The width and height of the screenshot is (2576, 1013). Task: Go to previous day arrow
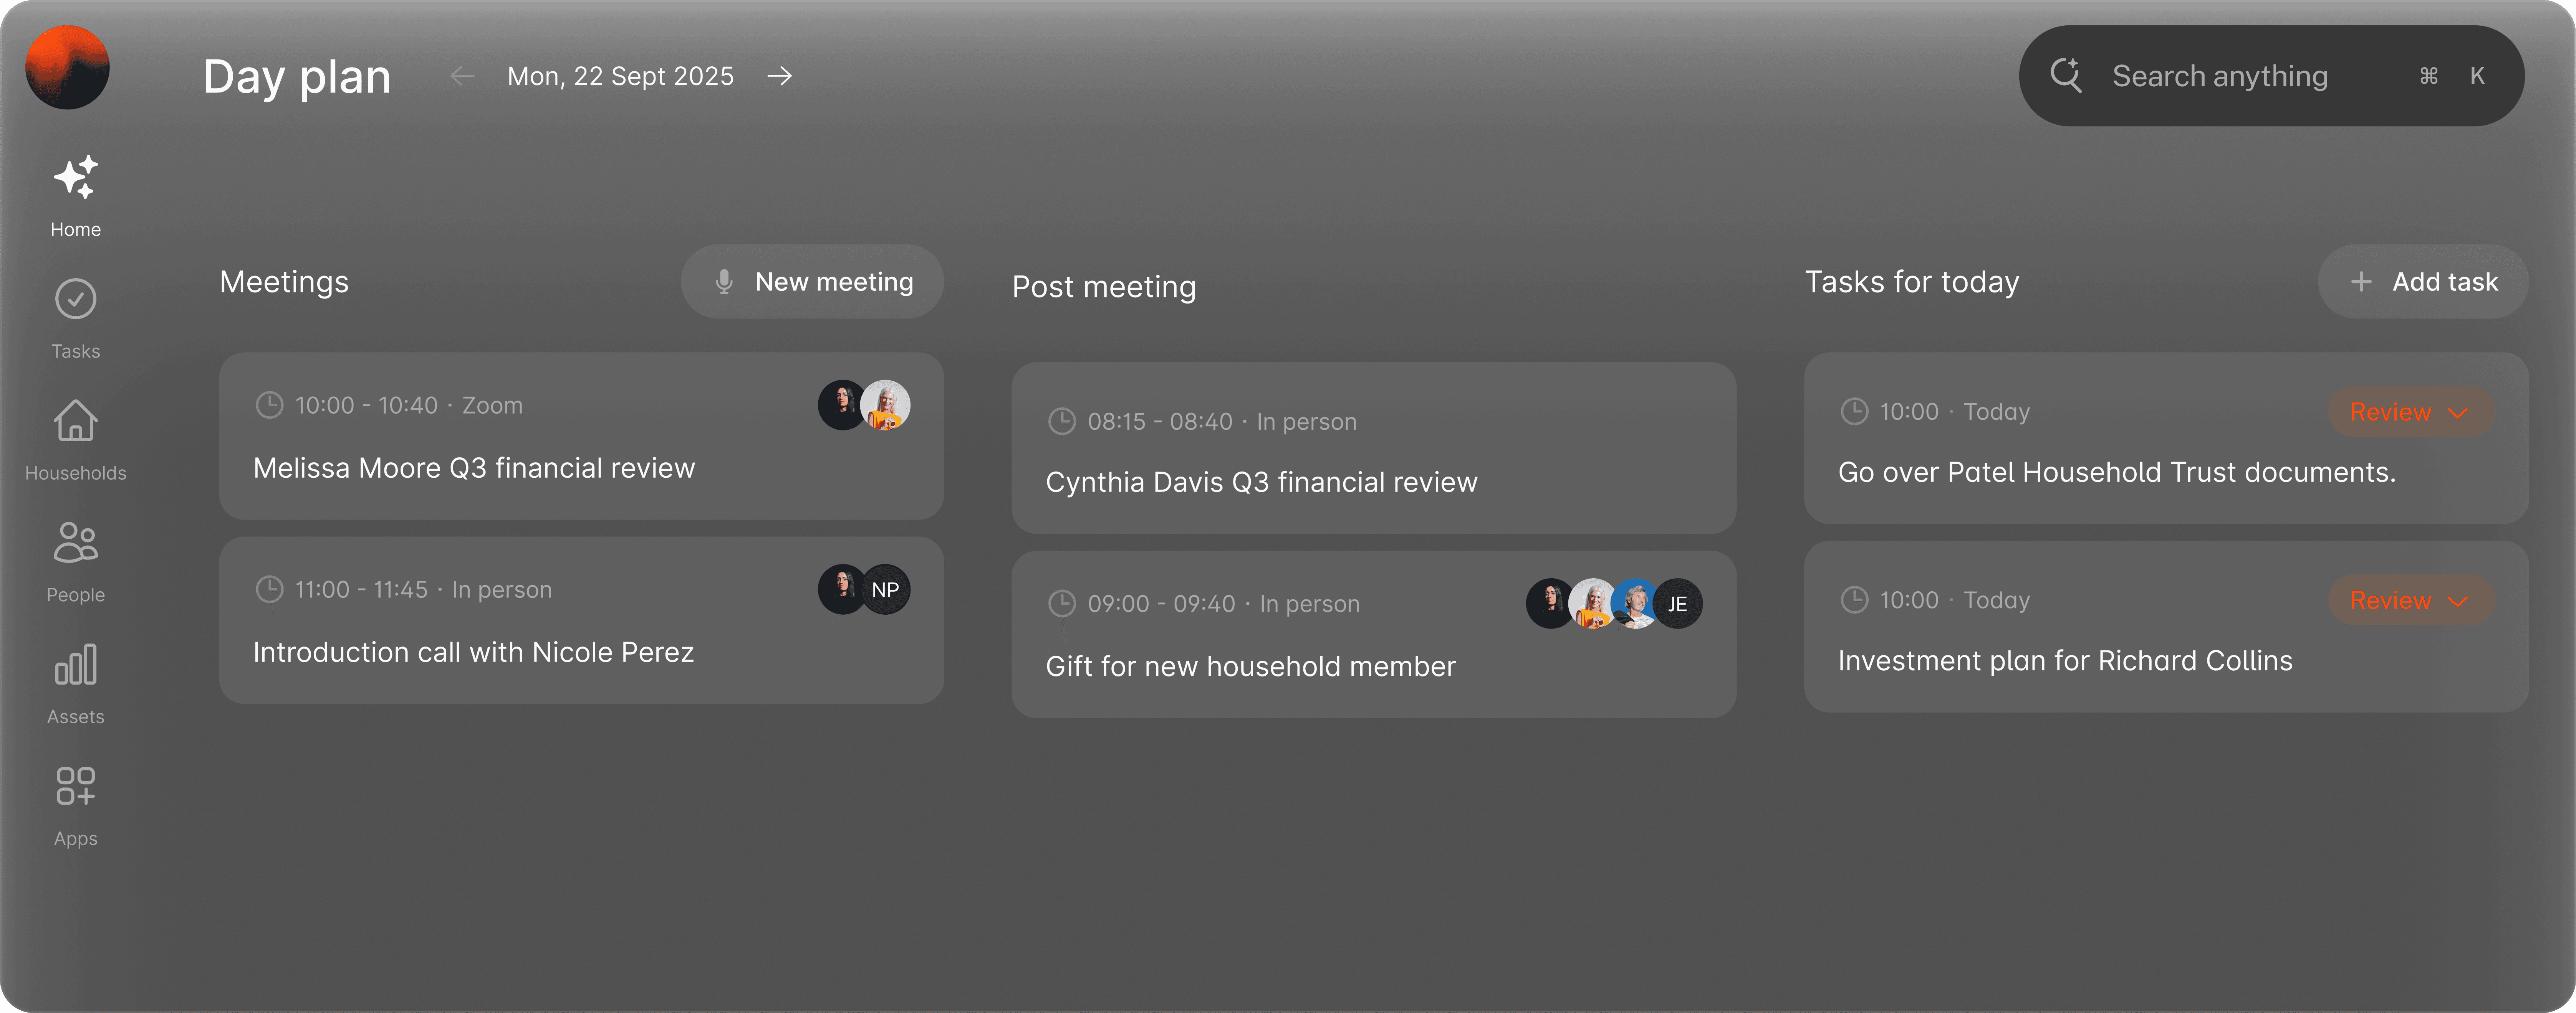point(462,76)
